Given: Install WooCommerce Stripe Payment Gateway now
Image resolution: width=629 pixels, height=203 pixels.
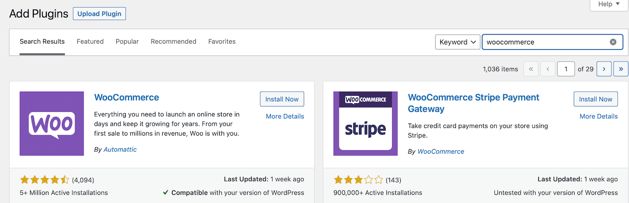Looking at the screenshot, I should pos(595,99).
